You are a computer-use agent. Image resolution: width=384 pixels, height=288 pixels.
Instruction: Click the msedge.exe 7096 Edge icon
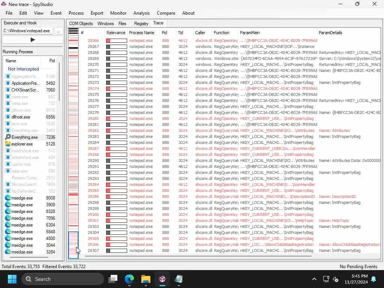(x=8, y=218)
